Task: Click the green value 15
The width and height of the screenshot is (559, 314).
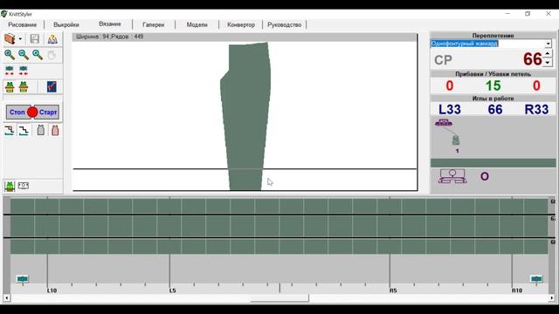Action: [493, 85]
